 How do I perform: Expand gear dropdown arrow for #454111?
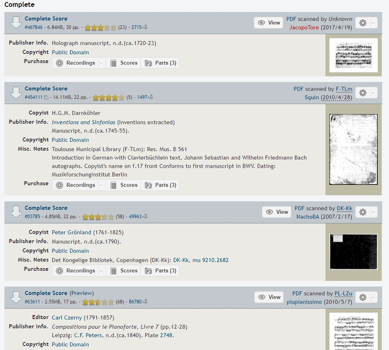pyautogui.click(x=373, y=93)
